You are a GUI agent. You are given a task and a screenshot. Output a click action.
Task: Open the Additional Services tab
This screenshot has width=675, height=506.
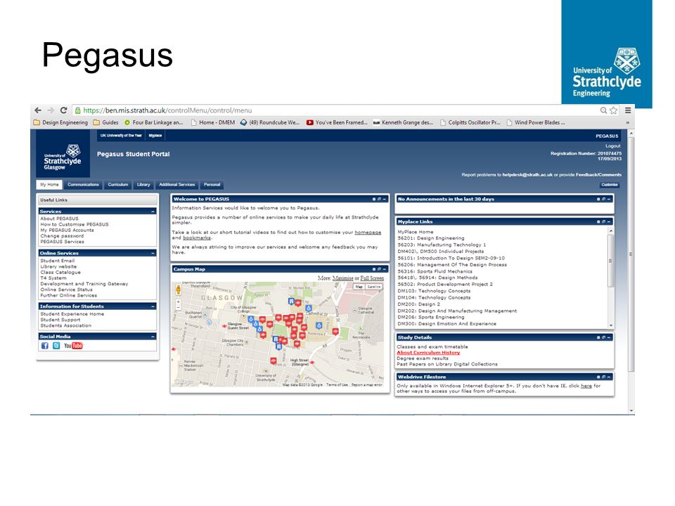click(177, 185)
